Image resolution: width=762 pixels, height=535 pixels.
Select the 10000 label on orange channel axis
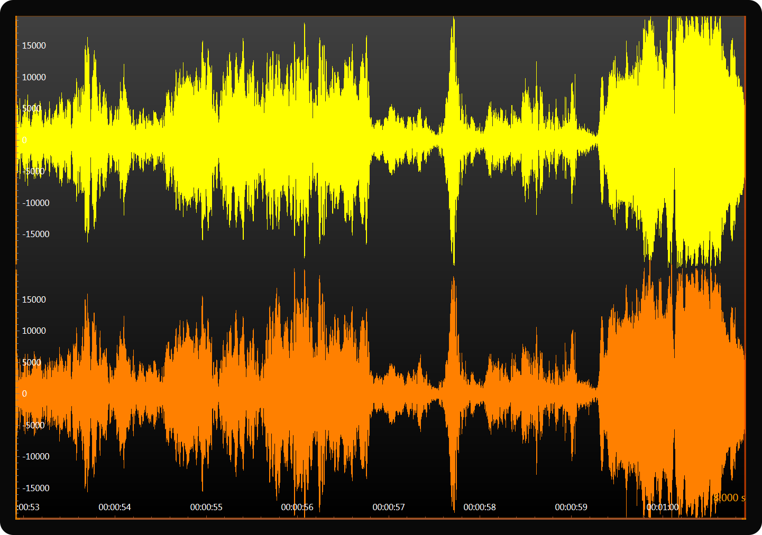pyautogui.click(x=34, y=331)
